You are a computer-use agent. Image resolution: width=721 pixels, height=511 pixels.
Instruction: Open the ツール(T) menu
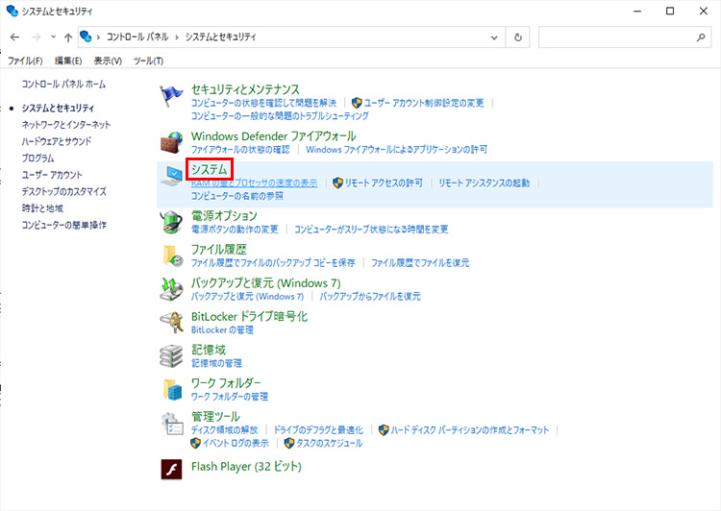(148, 61)
